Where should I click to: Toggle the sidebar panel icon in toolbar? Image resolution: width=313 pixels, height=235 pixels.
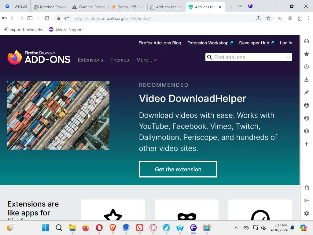(x=30, y=18)
